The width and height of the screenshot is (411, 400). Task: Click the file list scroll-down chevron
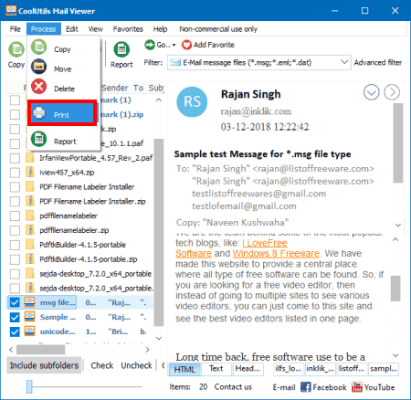click(159, 338)
